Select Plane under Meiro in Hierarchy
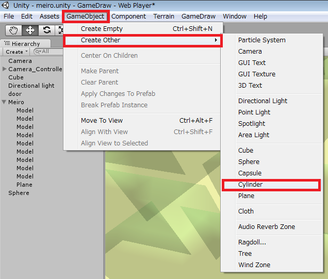Image resolution: width=328 pixels, height=279 pixels. [24, 185]
